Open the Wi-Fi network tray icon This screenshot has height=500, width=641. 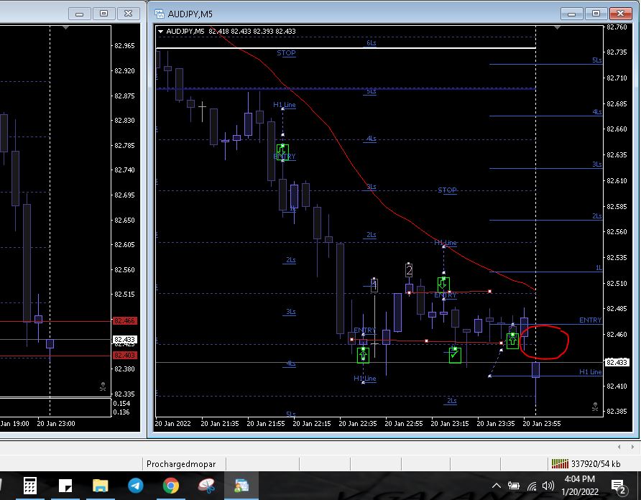coord(532,486)
